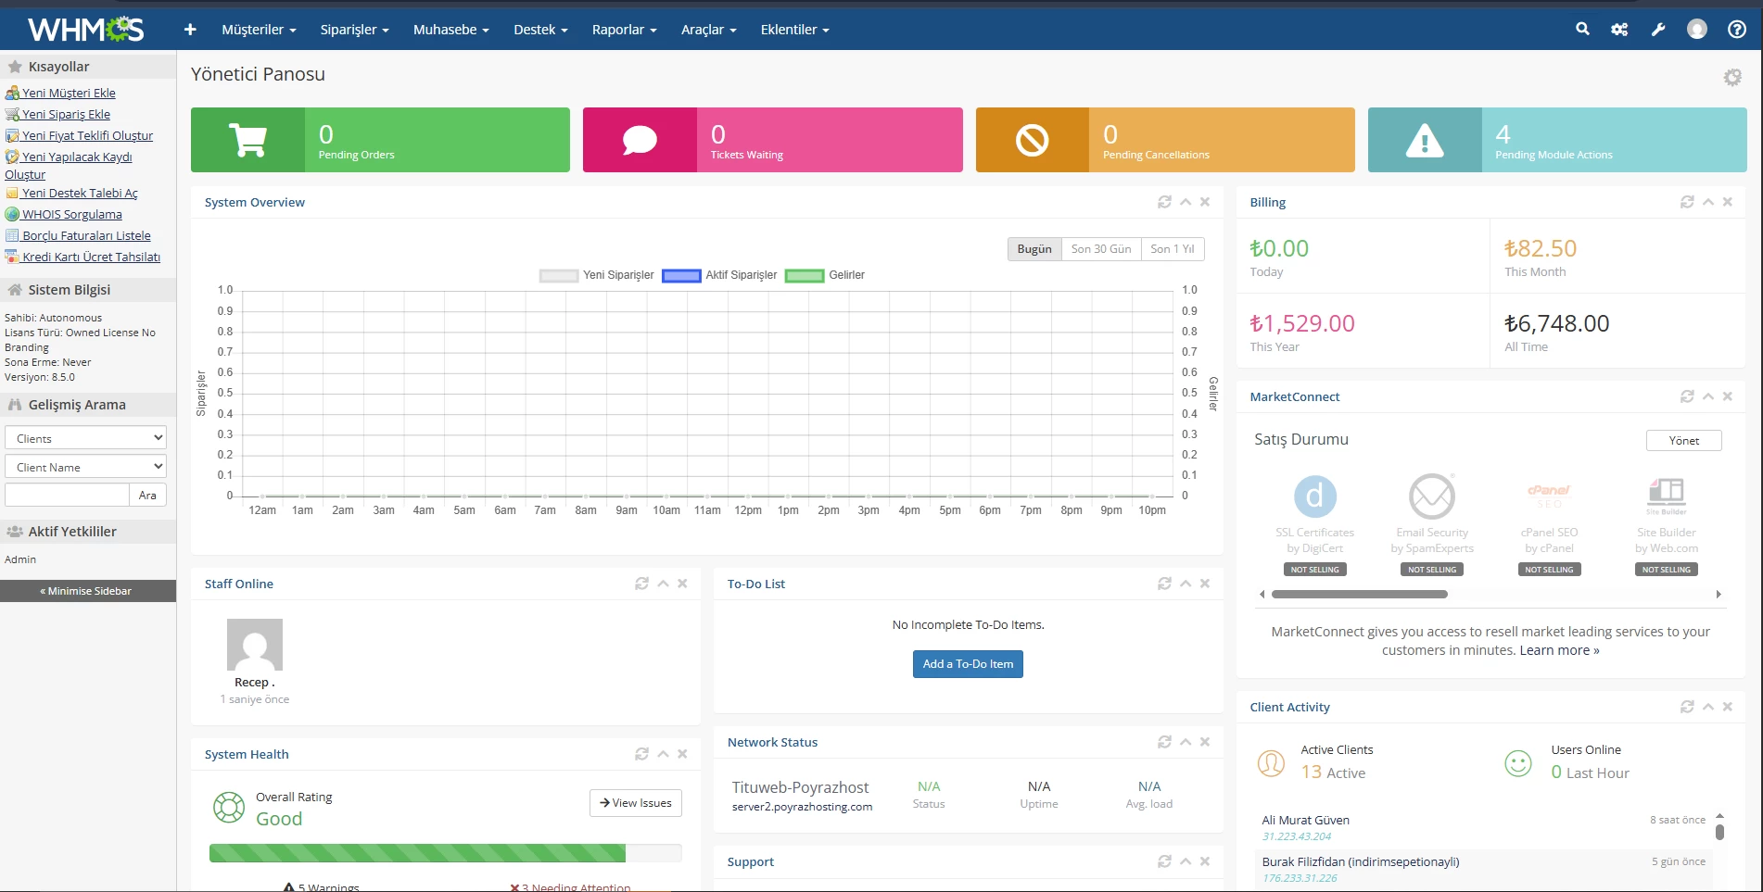Open dashboard settings gear icon
This screenshot has width=1763, height=892.
[1731, 77]
